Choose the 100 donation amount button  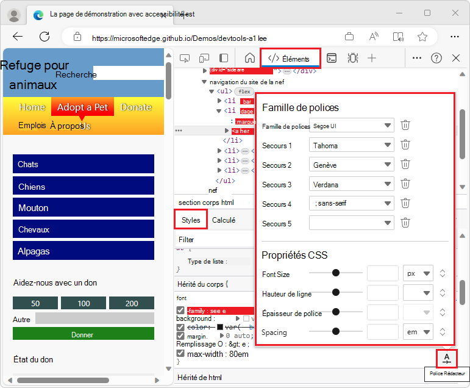(84, 303)
